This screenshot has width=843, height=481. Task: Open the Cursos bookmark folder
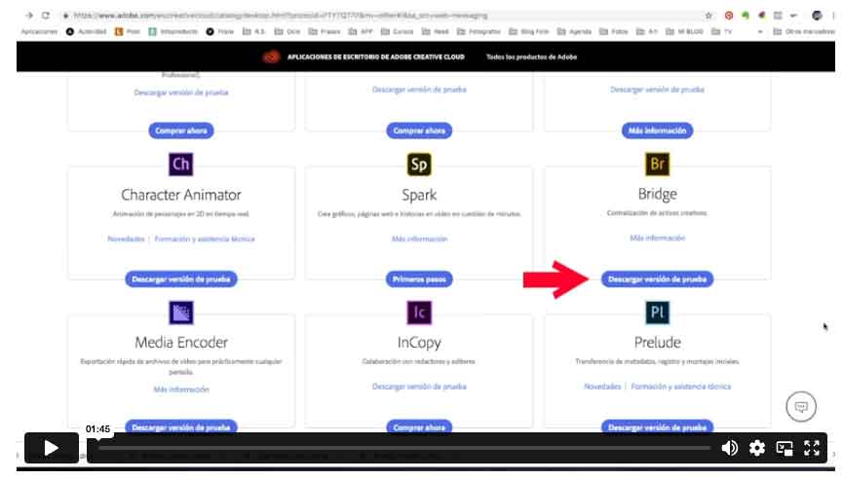(x=397, y=32)
